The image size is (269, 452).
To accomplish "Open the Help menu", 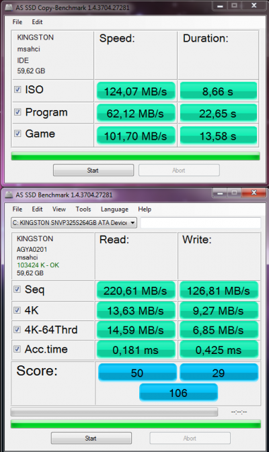I will 145,210.
